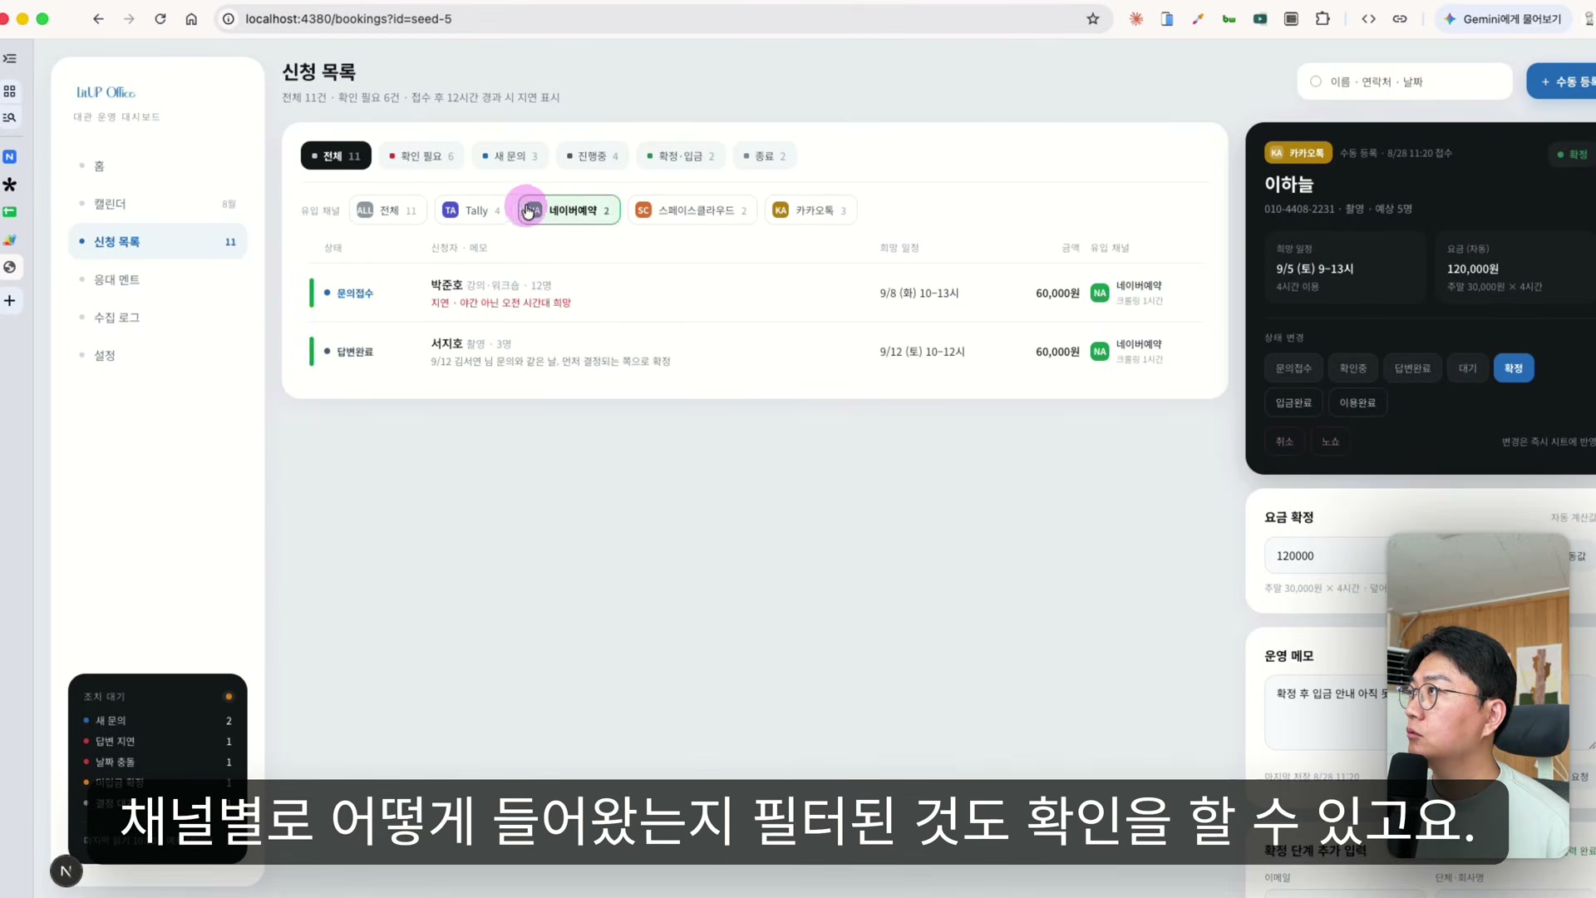Select the globe tab in browser sidebar

pyautogui.click(x=10, y=267)
